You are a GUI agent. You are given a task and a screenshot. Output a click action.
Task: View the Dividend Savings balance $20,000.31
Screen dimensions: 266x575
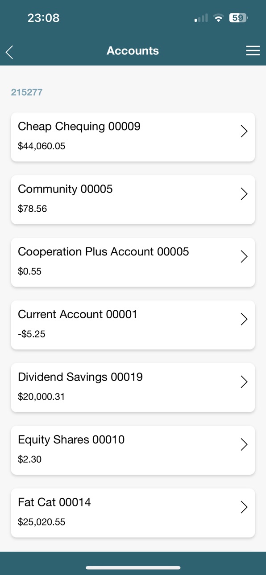(41, 397)
